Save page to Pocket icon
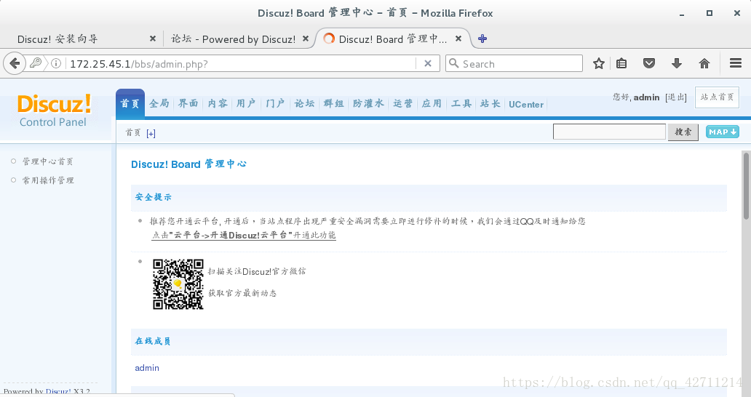The height and width of the screenshot is (397, 751). [649, 63]
